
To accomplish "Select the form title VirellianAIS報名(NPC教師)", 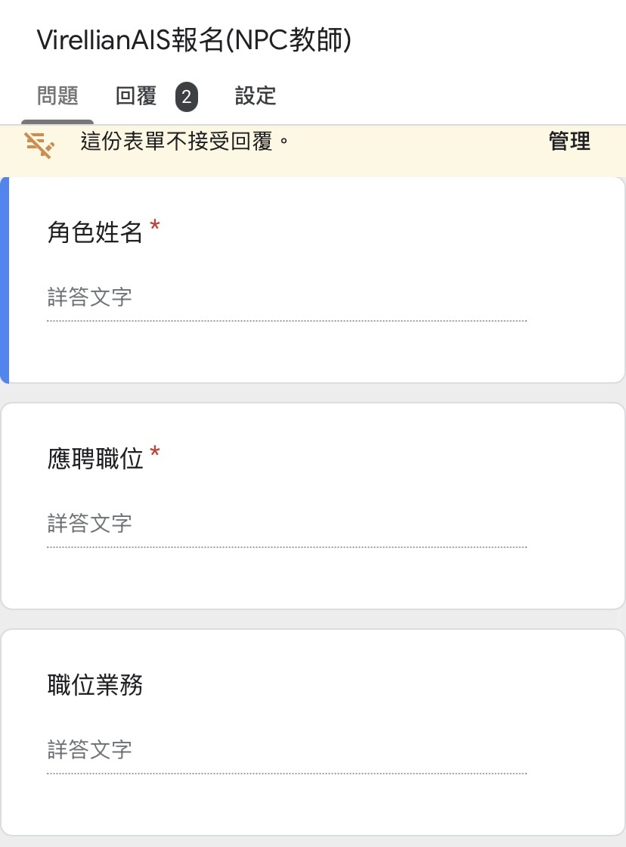I will pos(194,40).
